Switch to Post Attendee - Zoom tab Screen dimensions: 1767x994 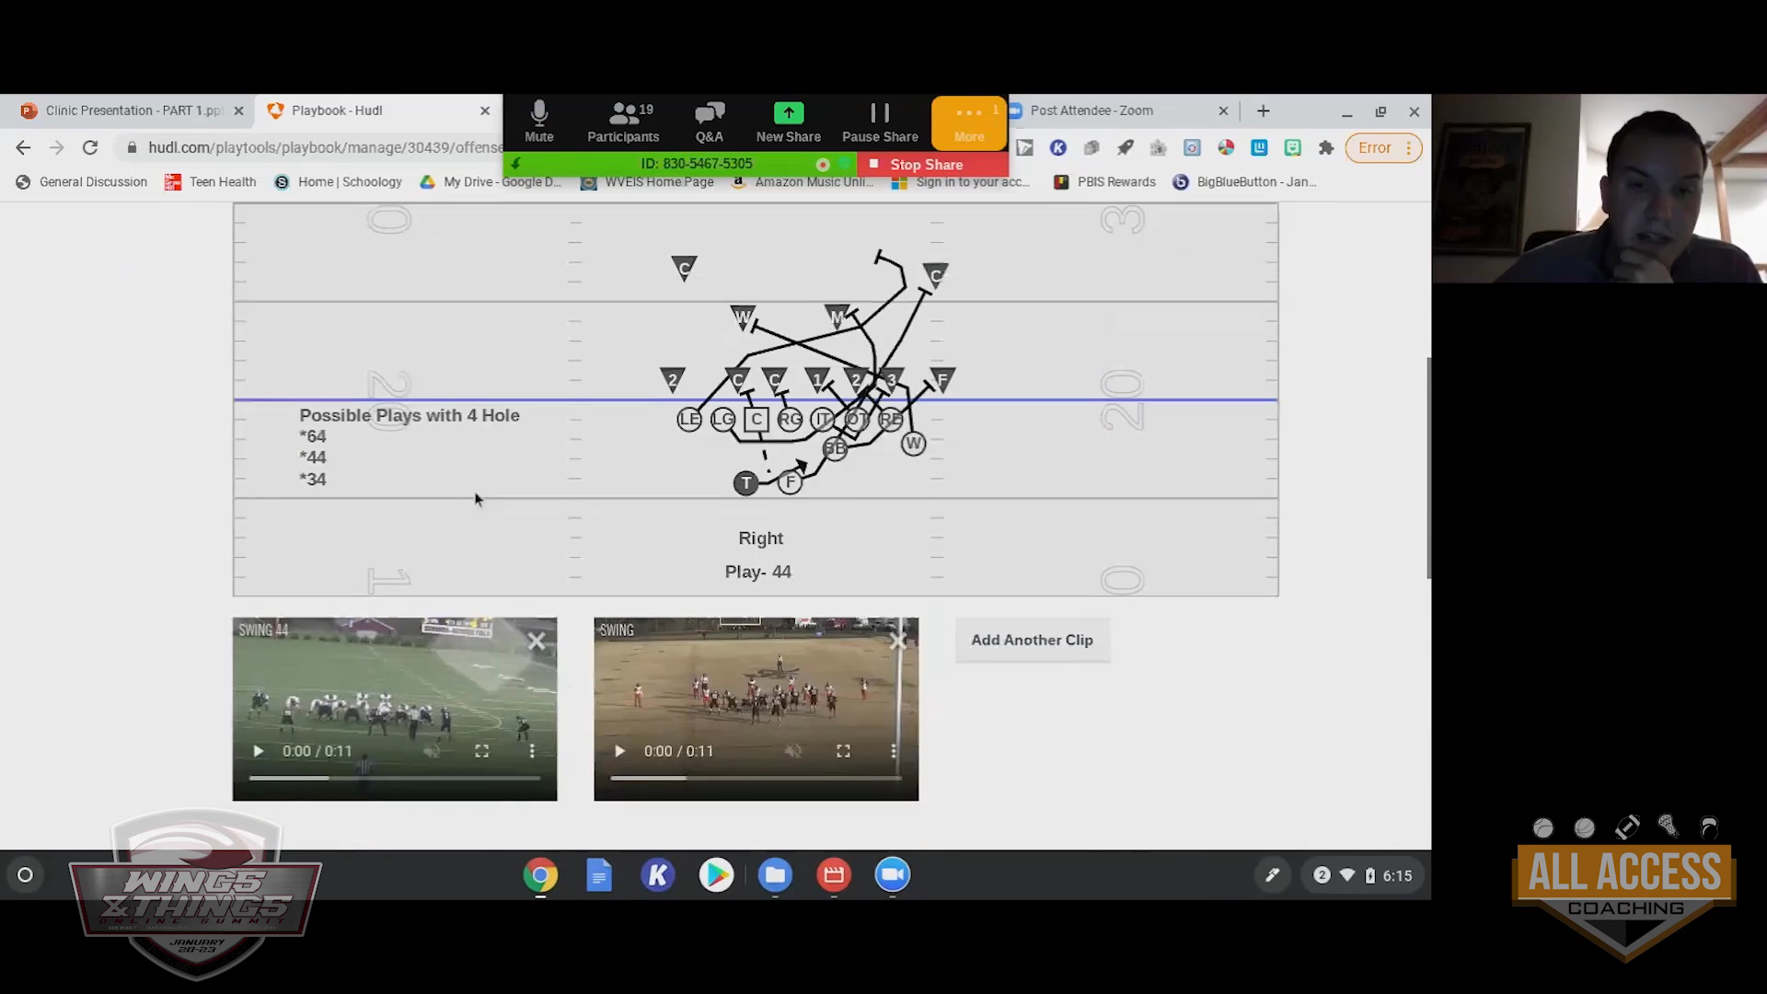(x=1091, y=110)
